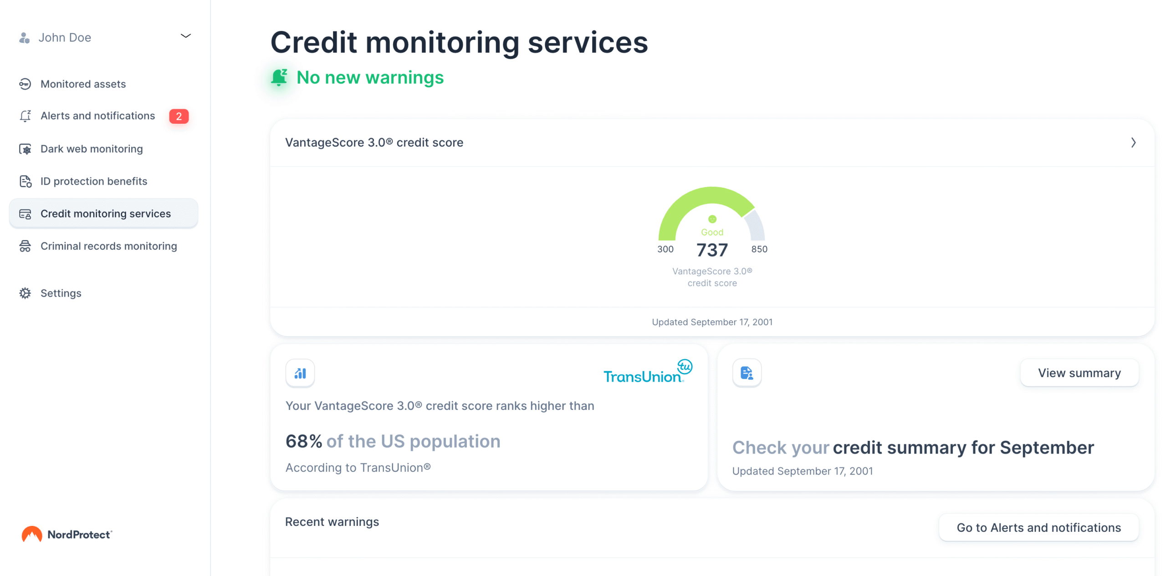This screenshot has height=576, width=1166.
Task: Open the Alerts and notifications menu item
Action: [97, 116]
